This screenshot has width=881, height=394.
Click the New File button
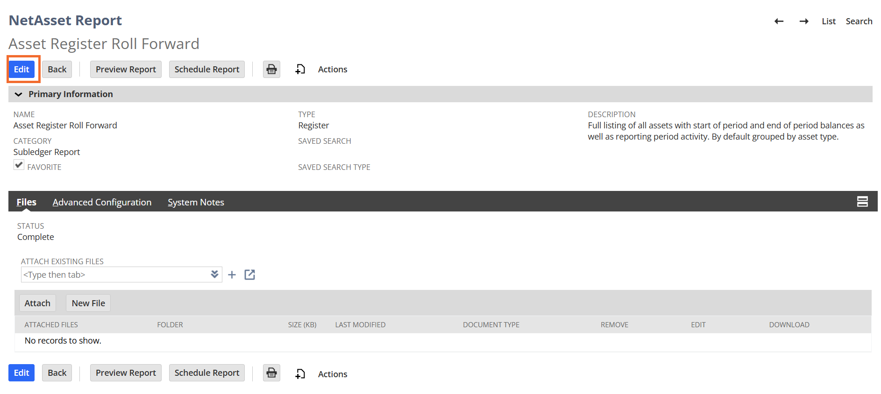(x=88, y=303)
